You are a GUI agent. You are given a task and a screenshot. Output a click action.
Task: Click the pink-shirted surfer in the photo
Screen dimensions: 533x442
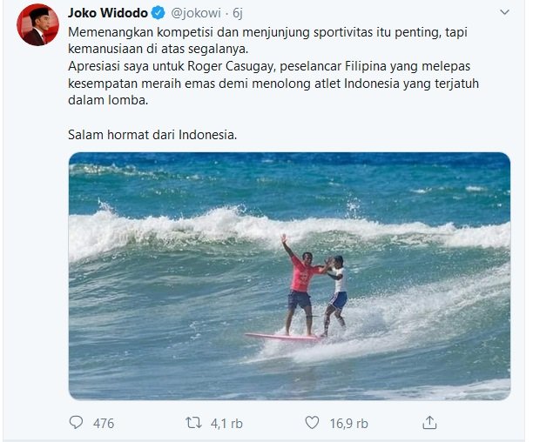pyautogui.click(x=300, y=285)
